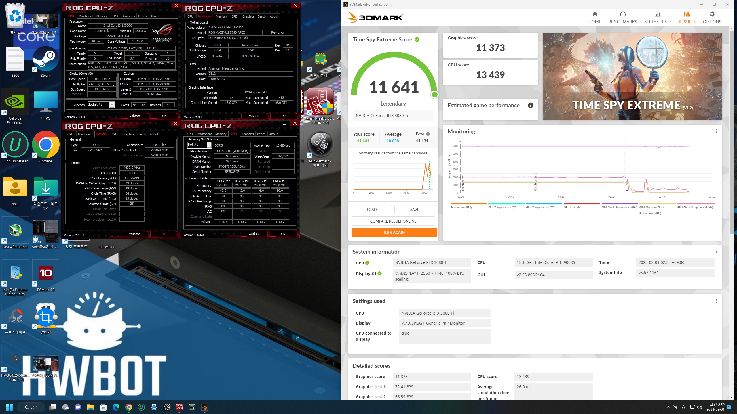Click the green score gauge indicator dot

click(x=434, y=95)
